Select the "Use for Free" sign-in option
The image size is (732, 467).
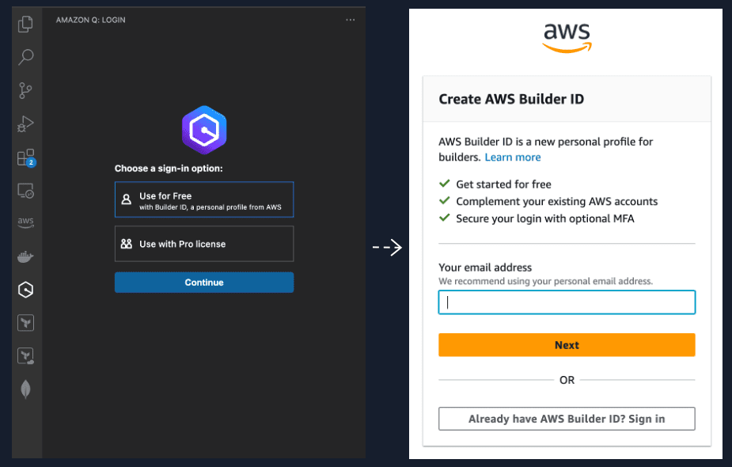(204, 199)
